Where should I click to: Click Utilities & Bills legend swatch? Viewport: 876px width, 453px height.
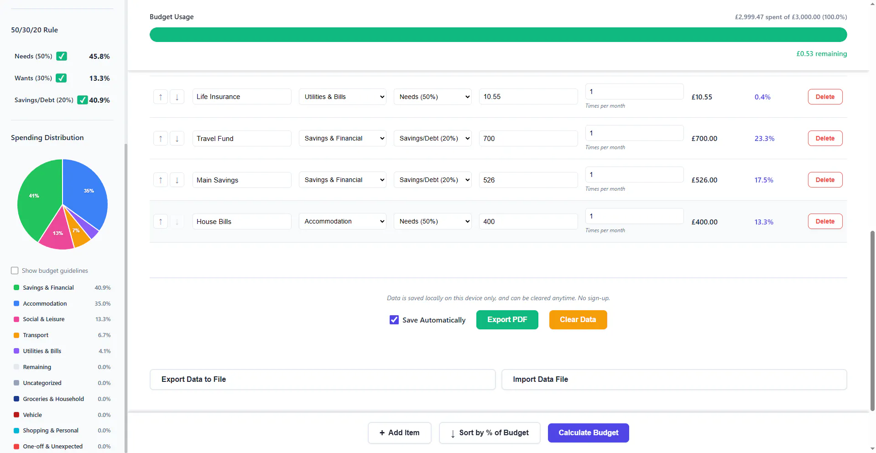pyautogui.click(x=16, y=351)
